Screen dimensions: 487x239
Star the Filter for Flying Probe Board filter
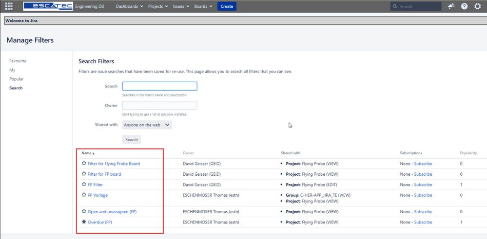83,164
